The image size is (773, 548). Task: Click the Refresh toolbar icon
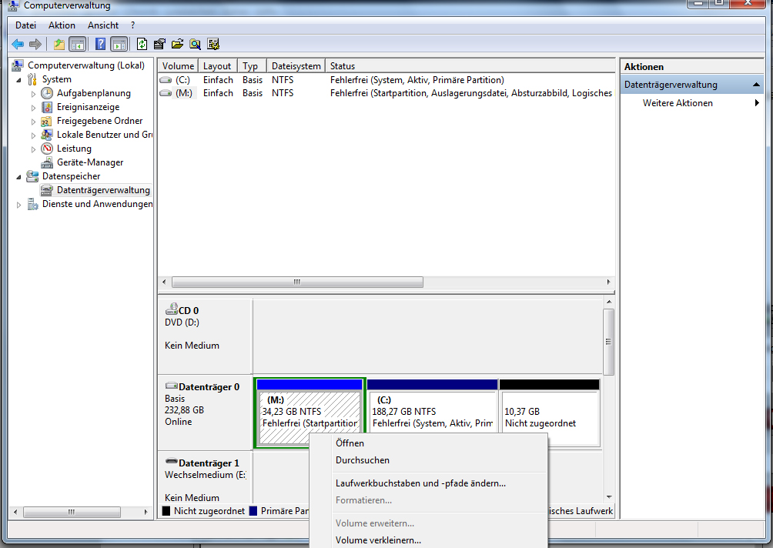(x=142, y=44)
